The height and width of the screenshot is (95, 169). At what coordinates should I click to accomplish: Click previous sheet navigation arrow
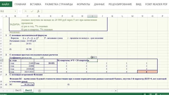pyautogui.click(x=3, y=91)
